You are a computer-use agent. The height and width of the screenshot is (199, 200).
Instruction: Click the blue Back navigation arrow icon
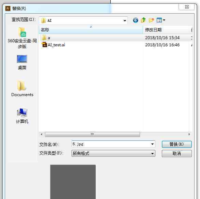tap(136, 20)
